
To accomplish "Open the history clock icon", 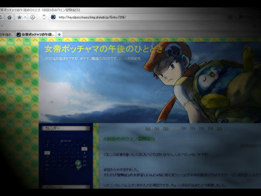I will pos(33,17).
